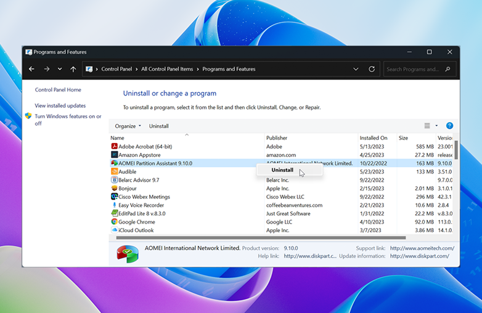Screen dimensions: 482x313
Task: Open the view options dropdown arrow
Action: (436, 126)
